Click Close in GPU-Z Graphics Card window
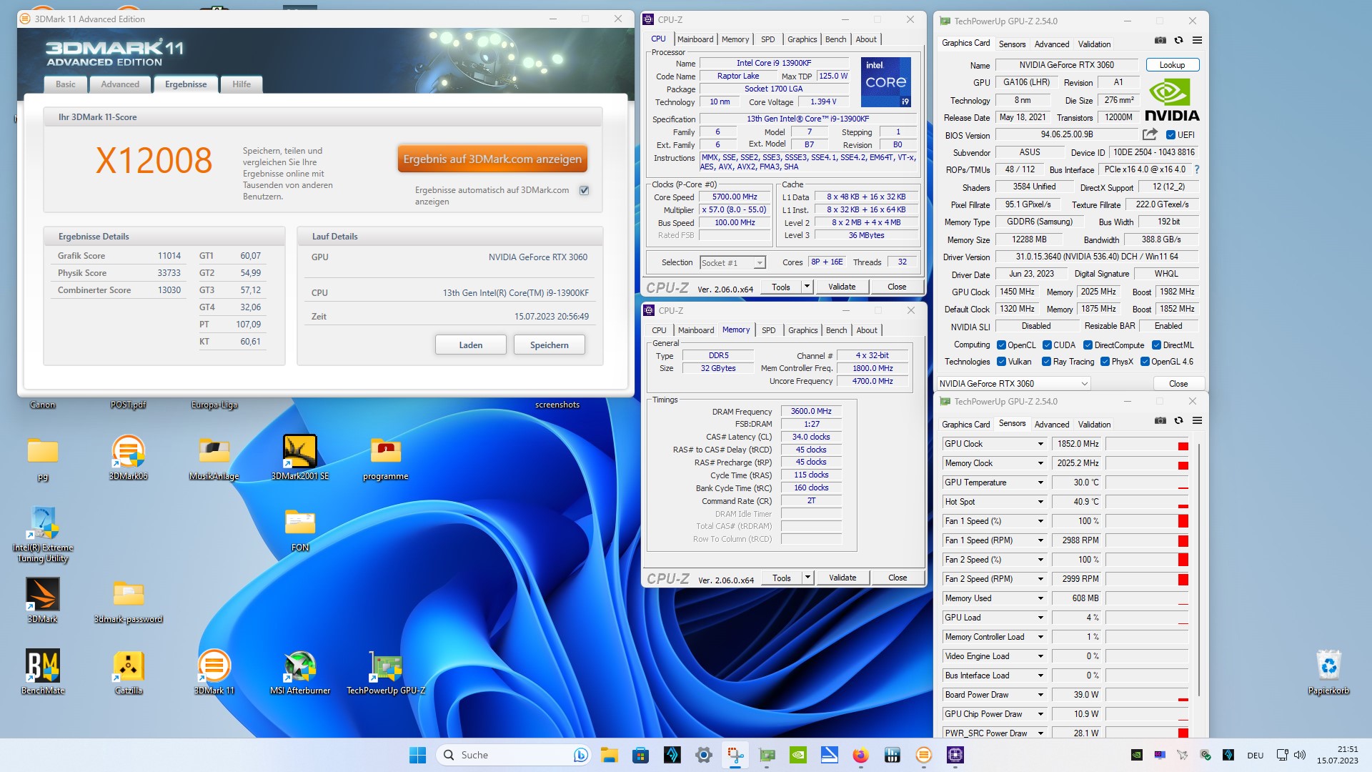1372x772 pixels. (1178, 384)
